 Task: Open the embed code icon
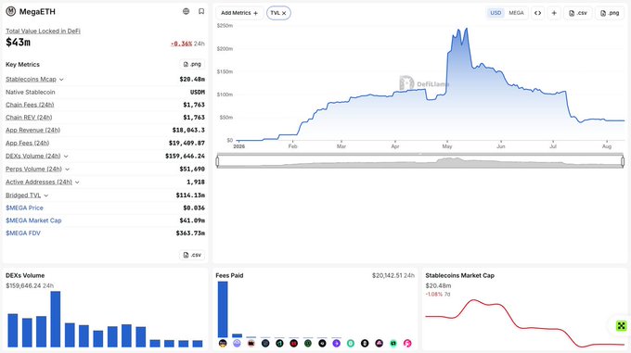pyautogui.click(x=537, y=13)
